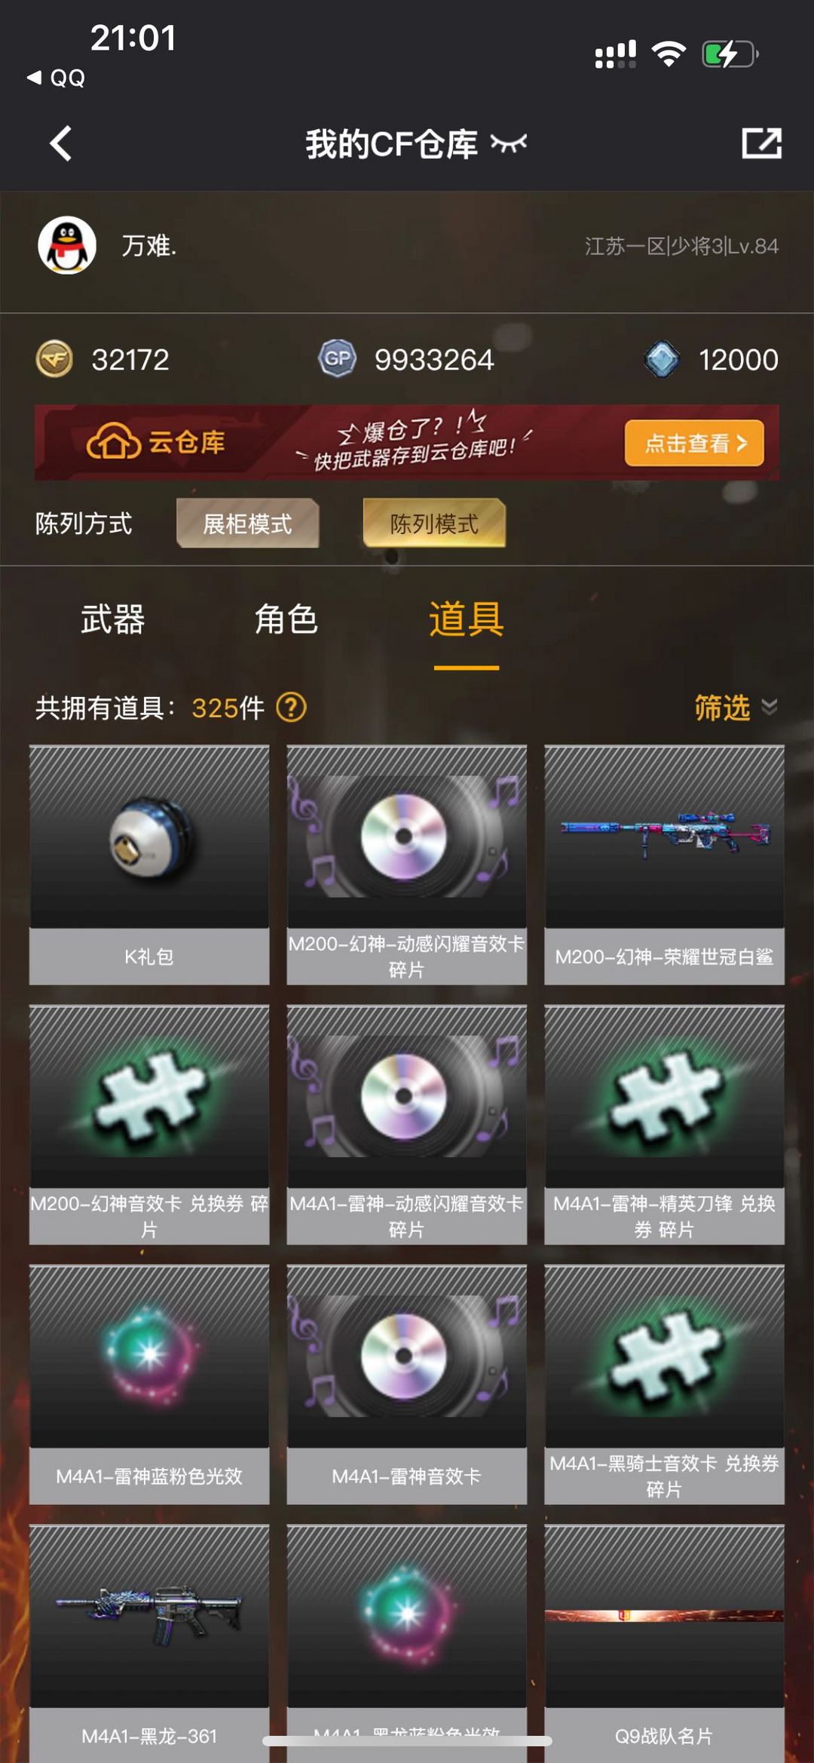Switch to 陈列模式 display mode
The width and height of the screenshot is (814, 1763).
click(x=434, y=523)
